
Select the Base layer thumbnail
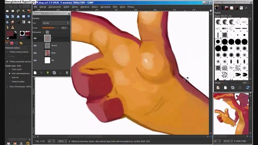48,53
